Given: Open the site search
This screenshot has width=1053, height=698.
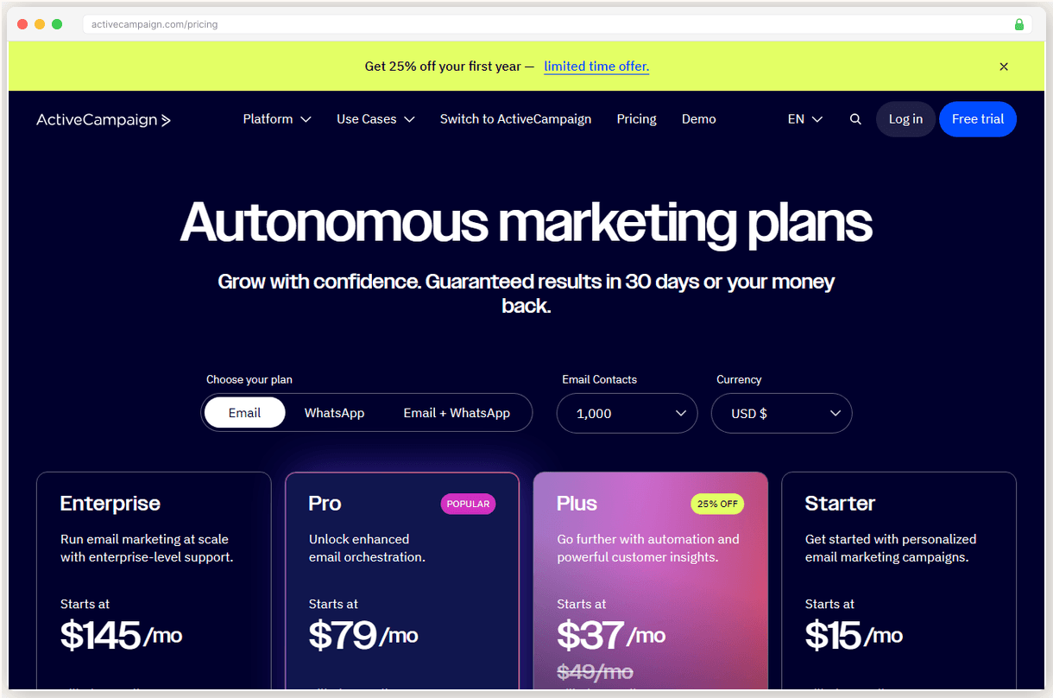Looking at the screenshot, I should pos(855,119).
